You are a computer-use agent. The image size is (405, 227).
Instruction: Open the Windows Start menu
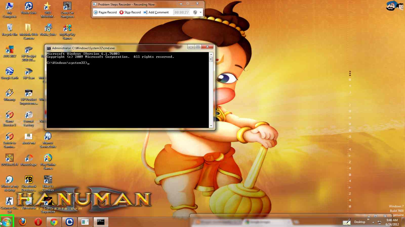click(x=7, y=222)
